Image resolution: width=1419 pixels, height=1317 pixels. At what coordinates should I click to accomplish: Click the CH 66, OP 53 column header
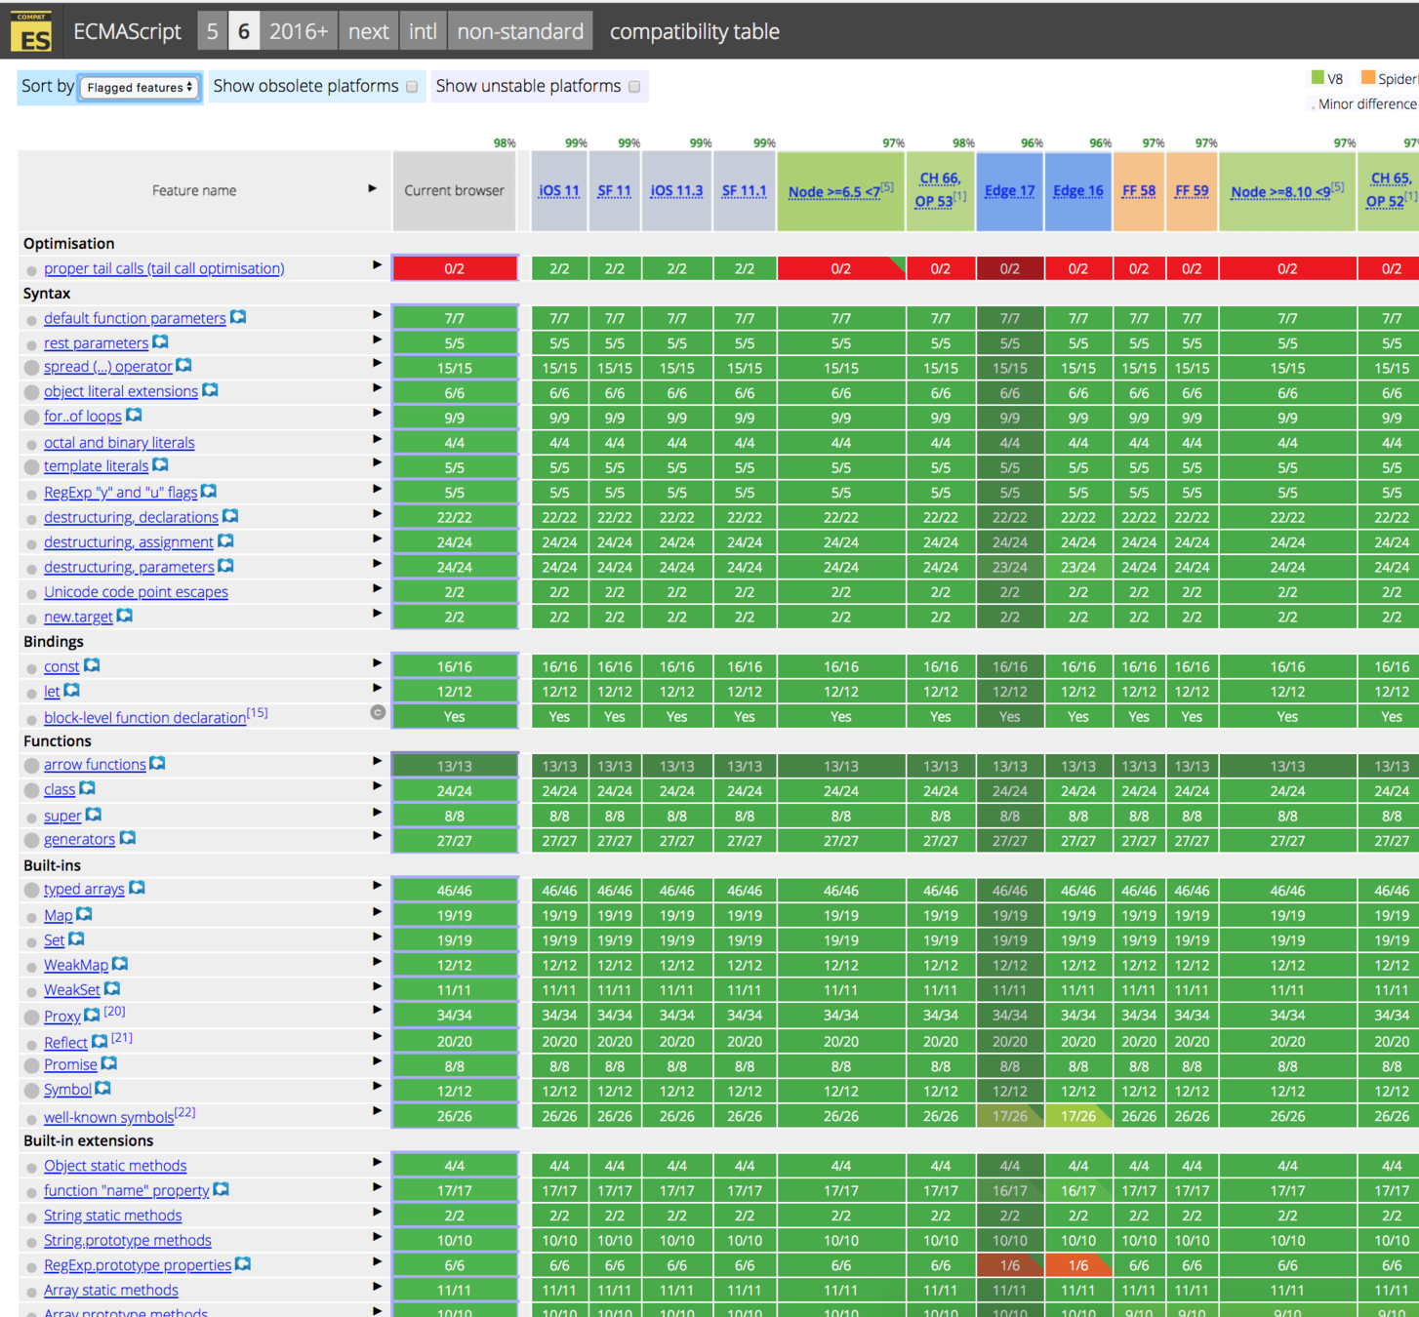pyautogui.click(x=939, y=190)
